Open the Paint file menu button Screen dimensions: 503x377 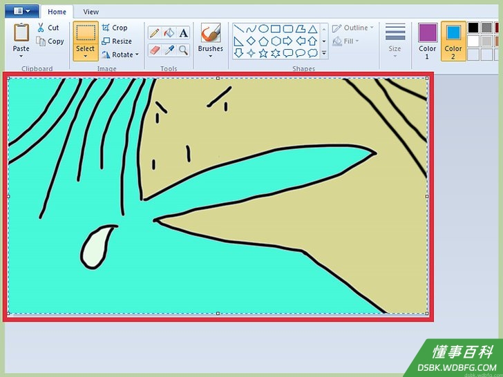pos(22,11)
